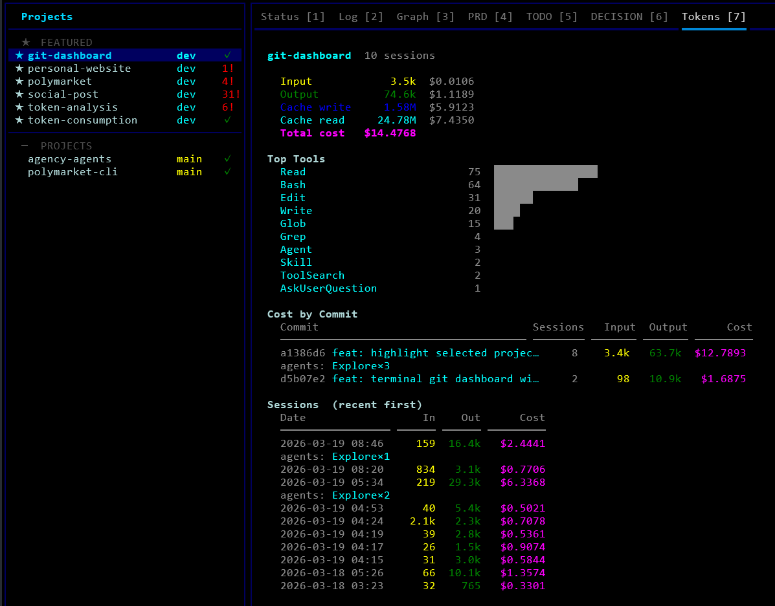The width and height of the screenshot is (775, 606).
Task: Select the polymarket-cli project
Action: tap(73, 172)
